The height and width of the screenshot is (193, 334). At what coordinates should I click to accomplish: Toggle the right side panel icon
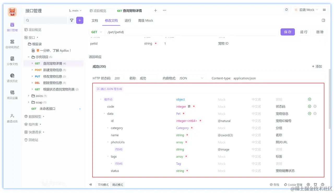point(323,21)
